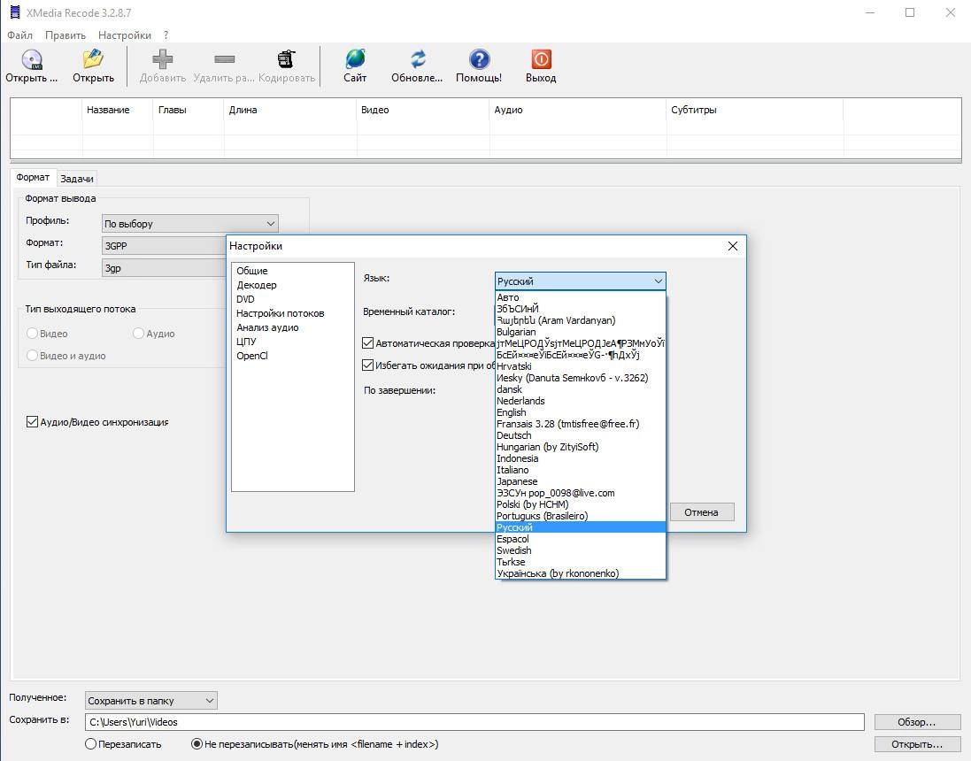Click the Обновление refresh icon
The height and width of the screenshot is (761, 971).
click(x=418, y=59)
